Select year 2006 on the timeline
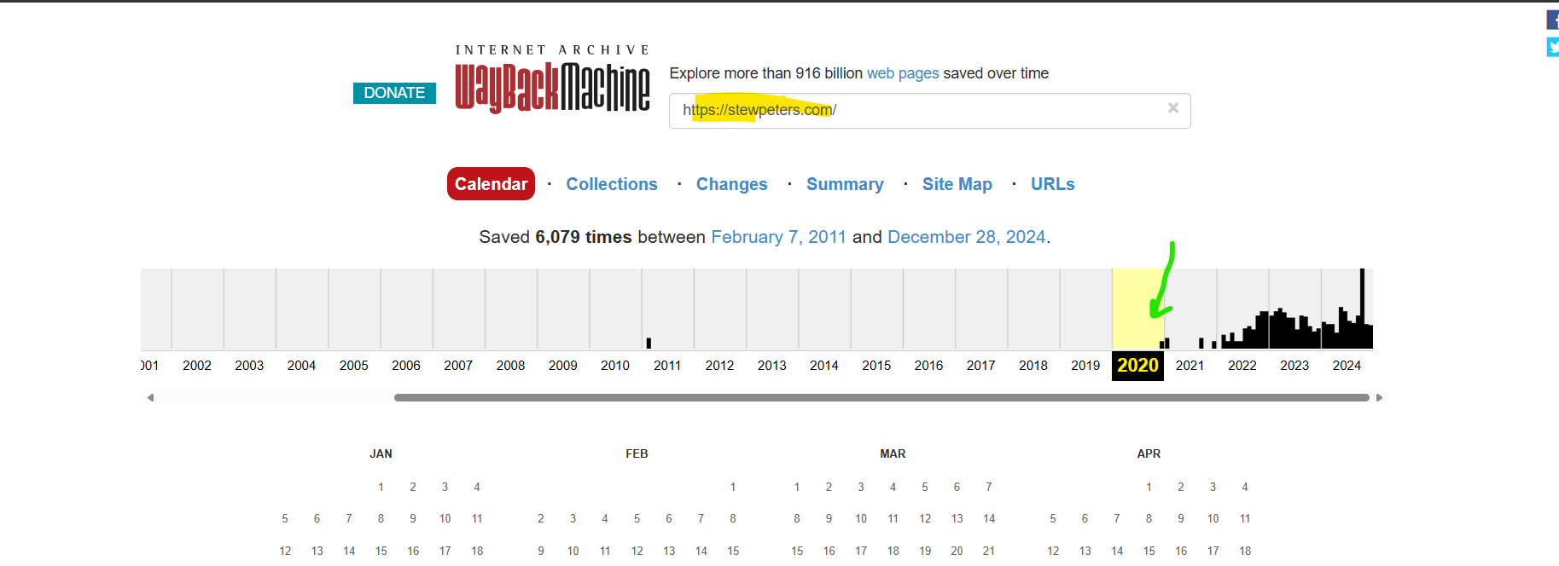This screenshot has width=1559, height=566. (406, 365)
